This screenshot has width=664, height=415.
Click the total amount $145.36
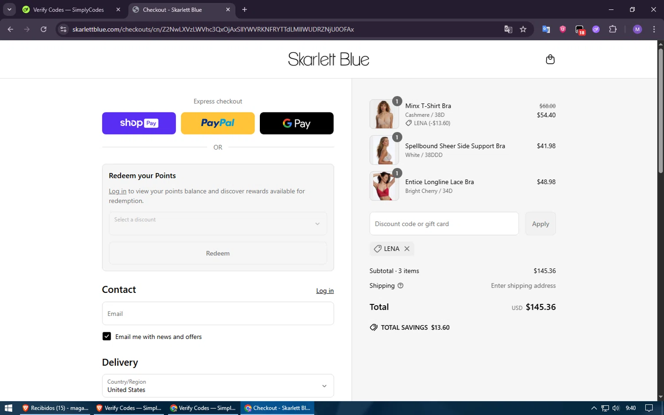(540, 307)
